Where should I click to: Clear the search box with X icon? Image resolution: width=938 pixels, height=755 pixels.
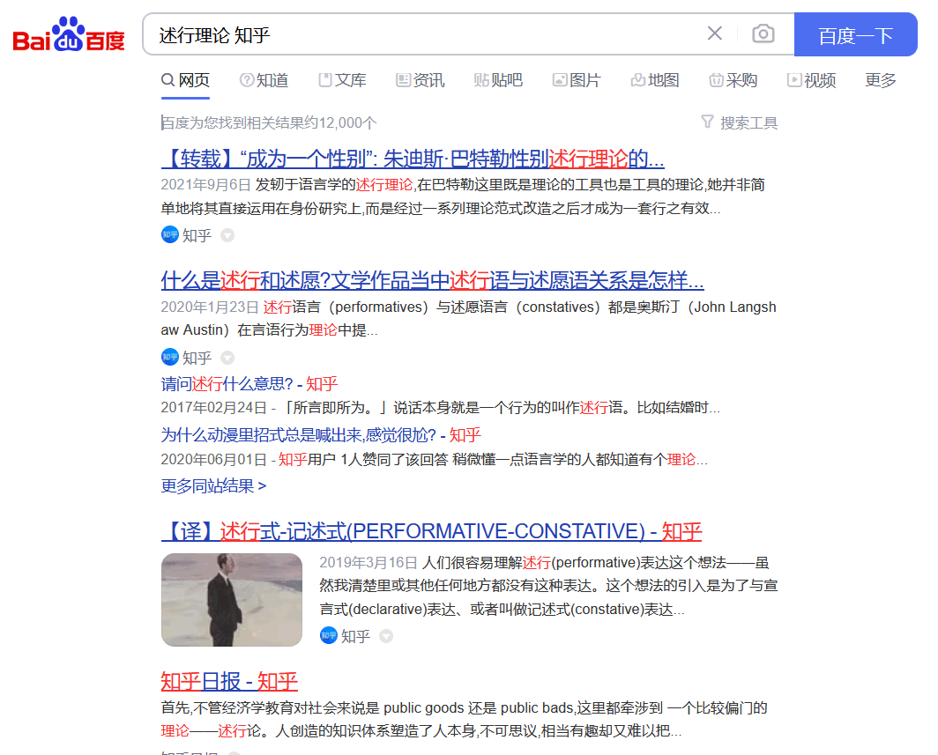[x=714, y=33]
